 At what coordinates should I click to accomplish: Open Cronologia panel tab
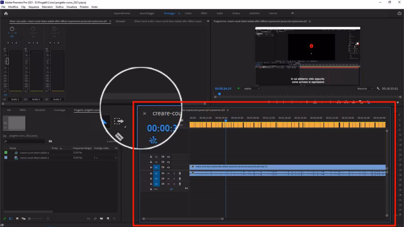[x=59, y=110]
